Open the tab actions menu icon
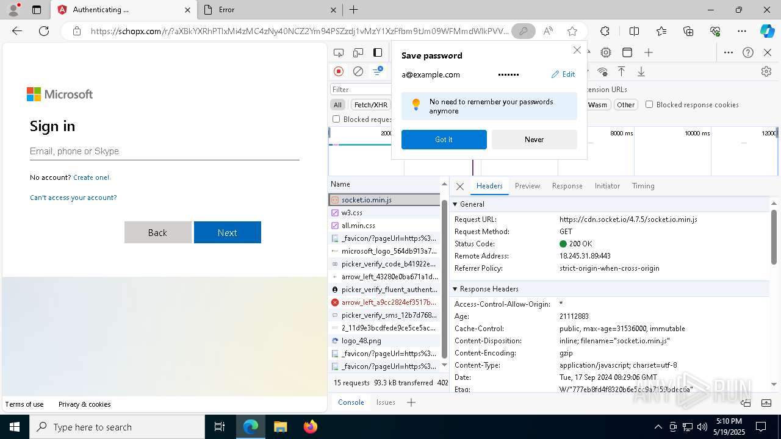Viewport: 781px width, 439px height. [37, 10]
